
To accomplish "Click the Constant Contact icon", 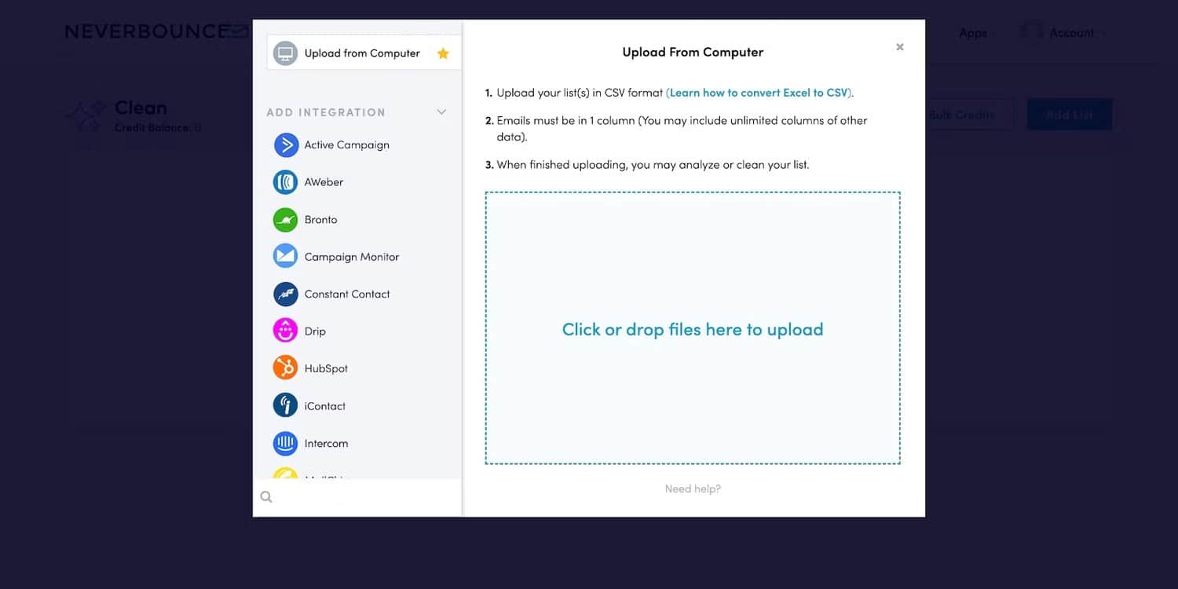I will (285, 294).
